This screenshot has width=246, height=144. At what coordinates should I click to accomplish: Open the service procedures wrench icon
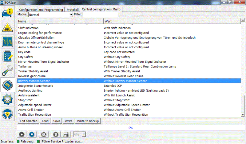tap(7, 70)
